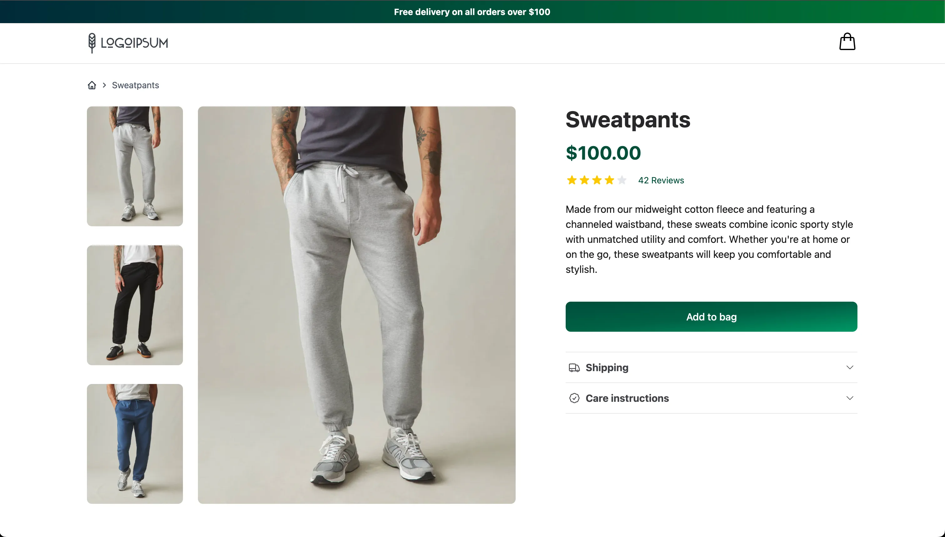
Task: Open the 42 Reviews link
Action: [x=661, y=180]
